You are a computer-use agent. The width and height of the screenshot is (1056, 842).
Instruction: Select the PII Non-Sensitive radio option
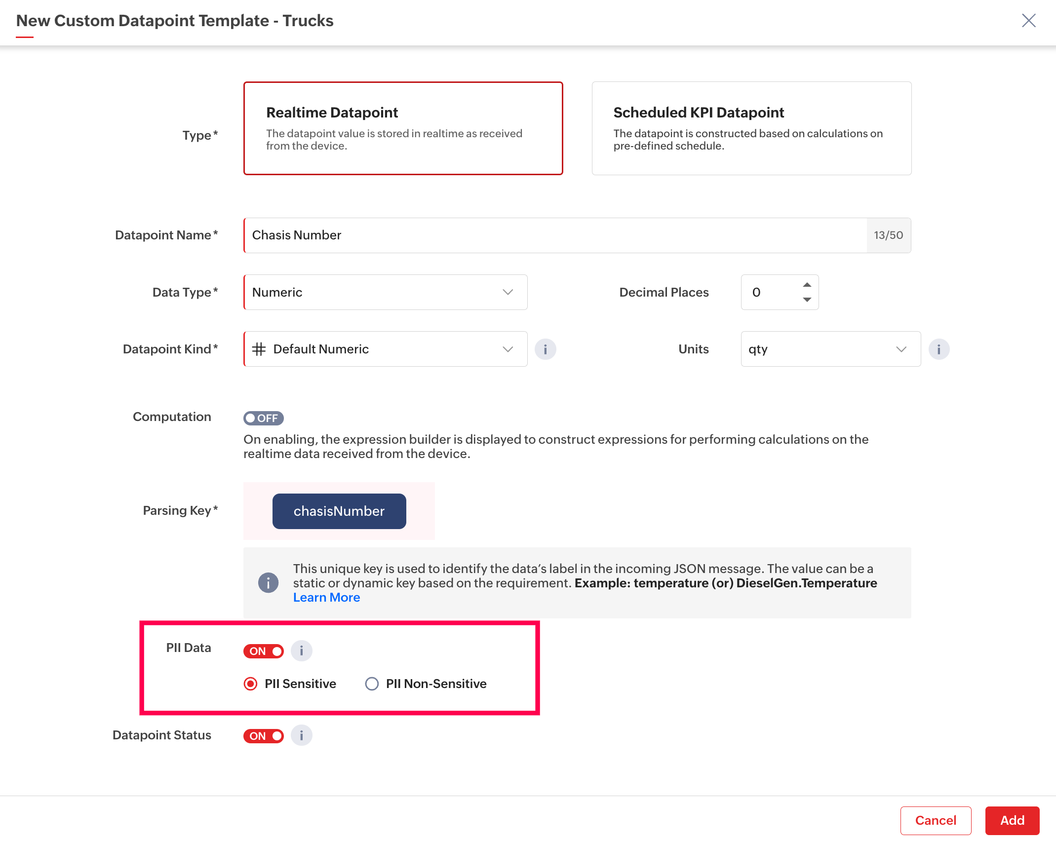click(x=372, y=684)
